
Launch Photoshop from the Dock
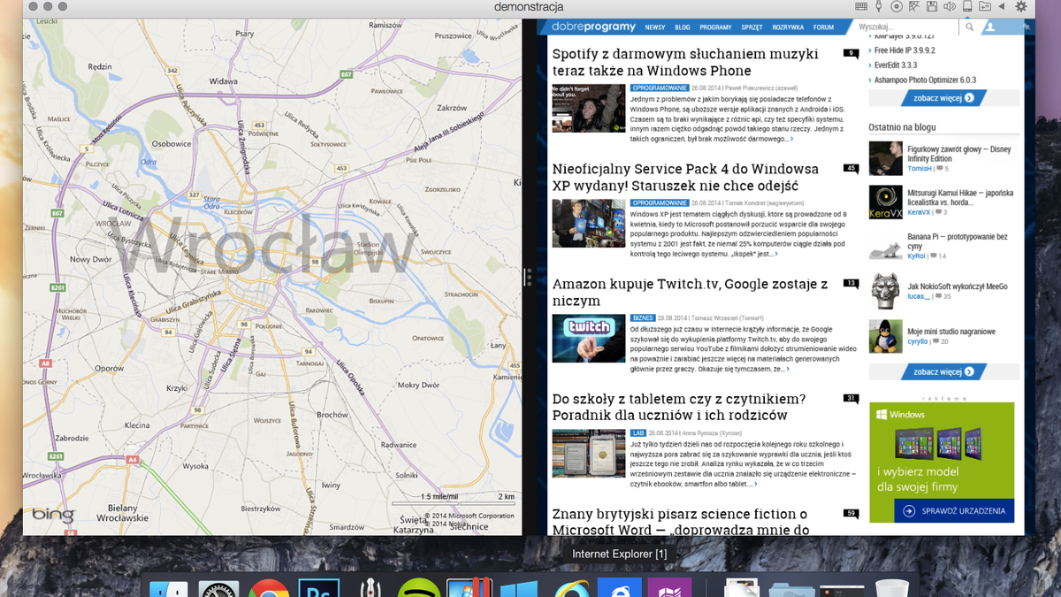point(318,588)
